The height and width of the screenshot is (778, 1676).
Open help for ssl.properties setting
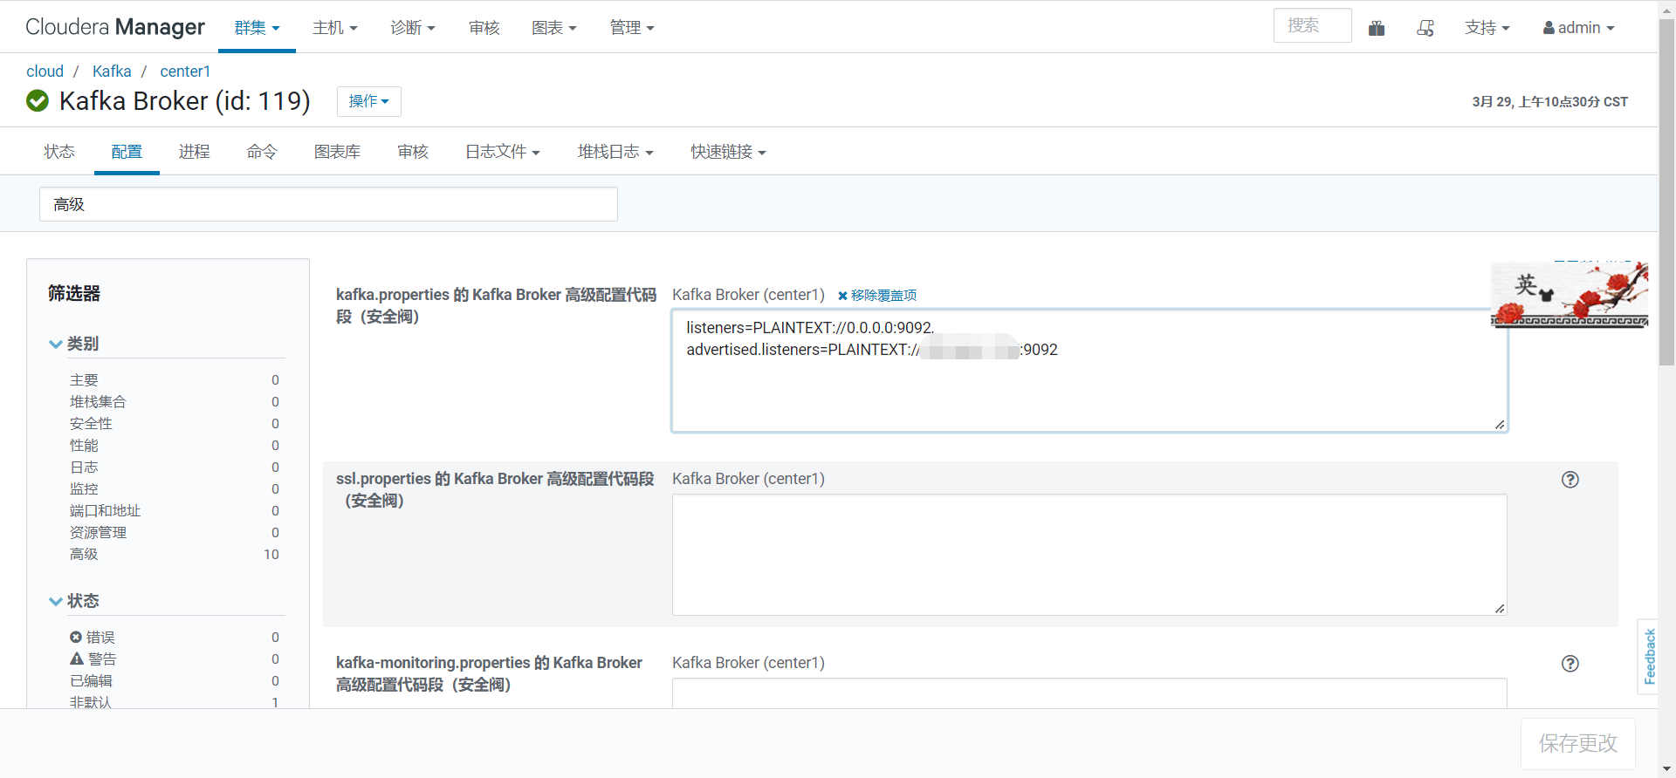pyautogui.click(x=1570, y=480)
